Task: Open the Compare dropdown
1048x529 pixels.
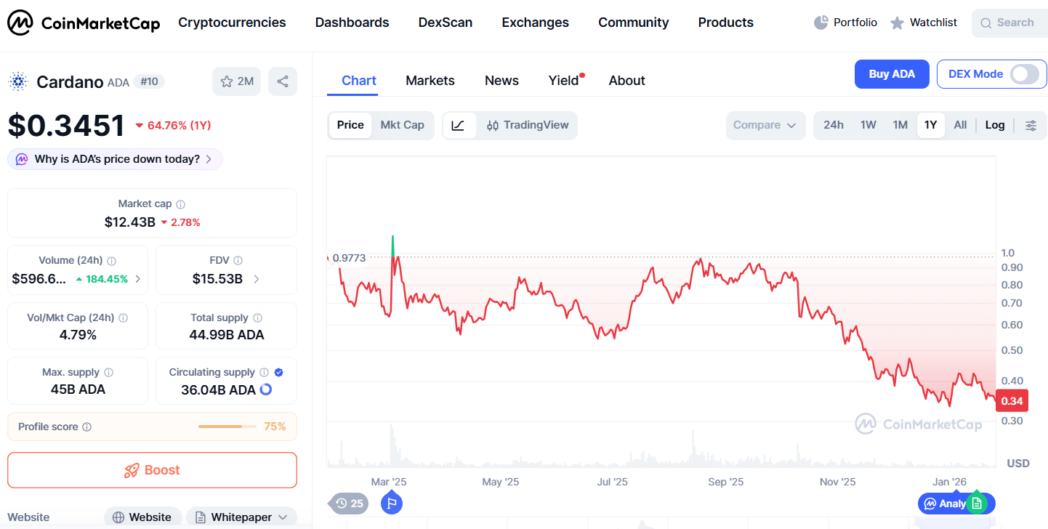Action: coord(765,125)
